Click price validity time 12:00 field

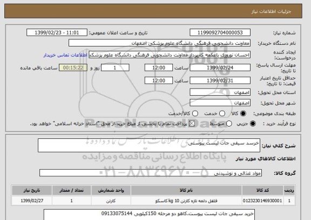(x=159, y=81)
